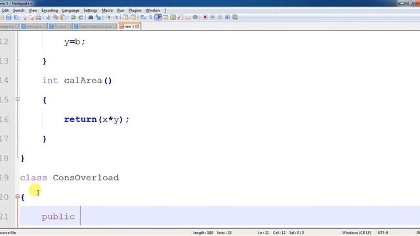Open the User Defined Language icon
The height and width of the screenshot is (236, 420).
[x=165, y=18]
